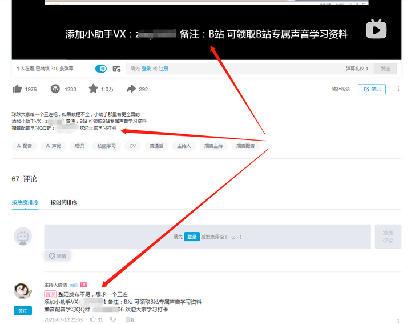411x324 pixels.
Task: Switch to 按时间排序 tab
Action: point(64,202)
